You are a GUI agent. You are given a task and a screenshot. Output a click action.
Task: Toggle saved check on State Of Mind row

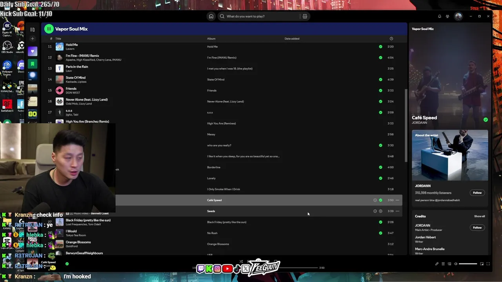point(380,80)
